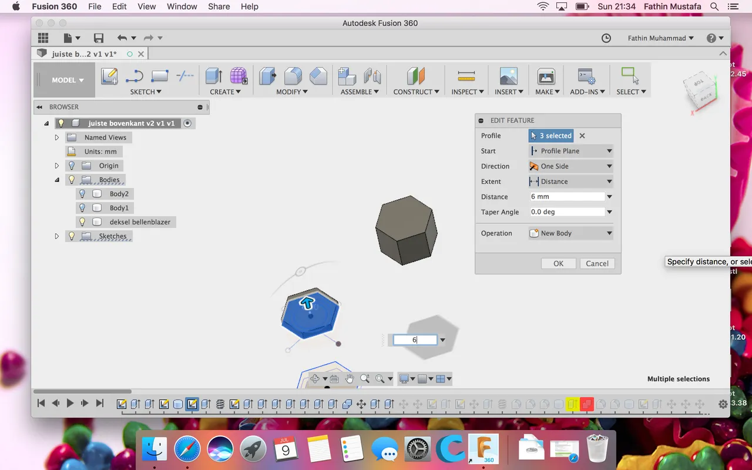Open the data panel grid icon
This screenshot has height=470, width=752.
pyautogui.click(x=43, y=38)
